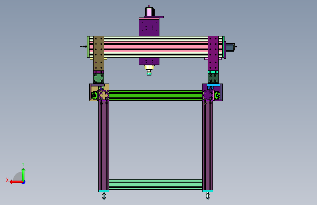This screenshot has height=205, width=317.
Task: Select the right dark green bearing block
Action: [x=213, y=78]
